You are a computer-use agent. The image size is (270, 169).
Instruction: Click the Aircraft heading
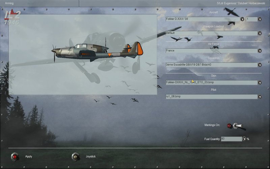click(214, 12)
